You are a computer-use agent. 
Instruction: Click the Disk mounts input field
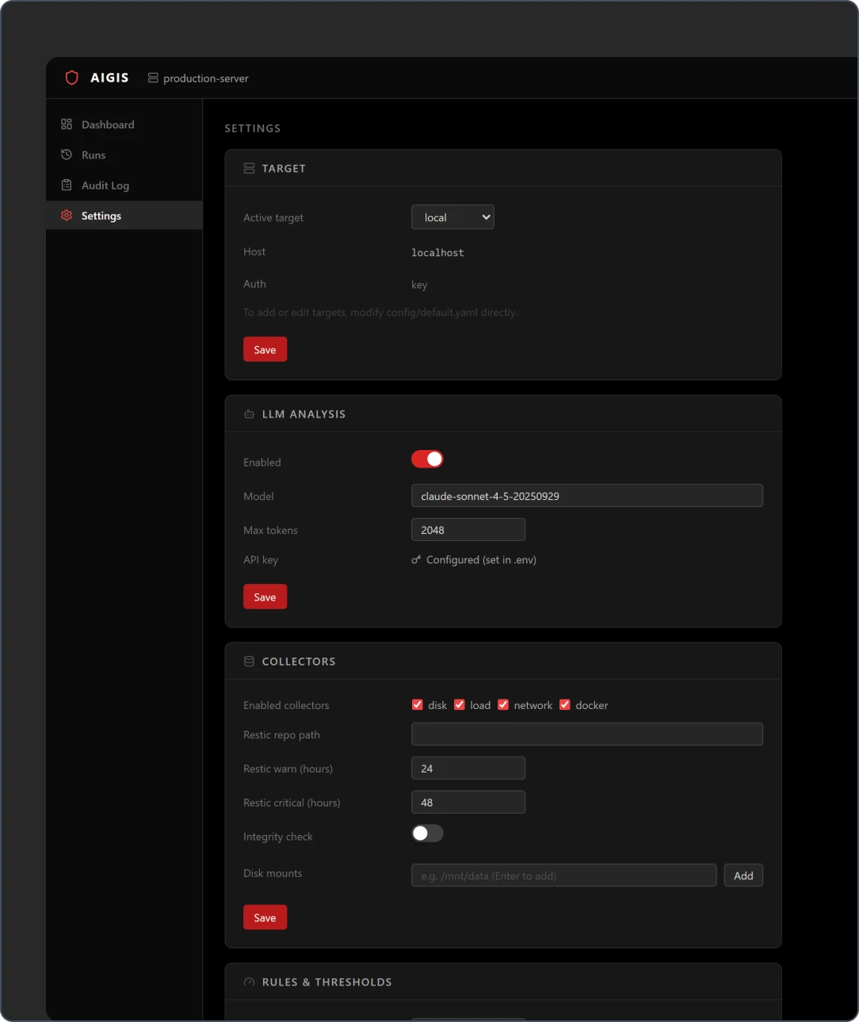tap(564, 875)
